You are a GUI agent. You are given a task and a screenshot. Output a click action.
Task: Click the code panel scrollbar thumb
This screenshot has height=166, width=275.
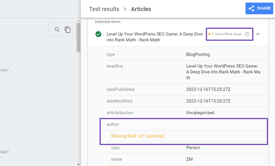pos(78,38)
